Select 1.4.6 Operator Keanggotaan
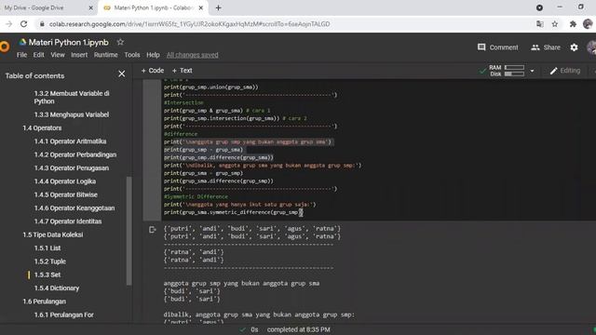Viewport: 596px width, 335px height. (74, 208)
